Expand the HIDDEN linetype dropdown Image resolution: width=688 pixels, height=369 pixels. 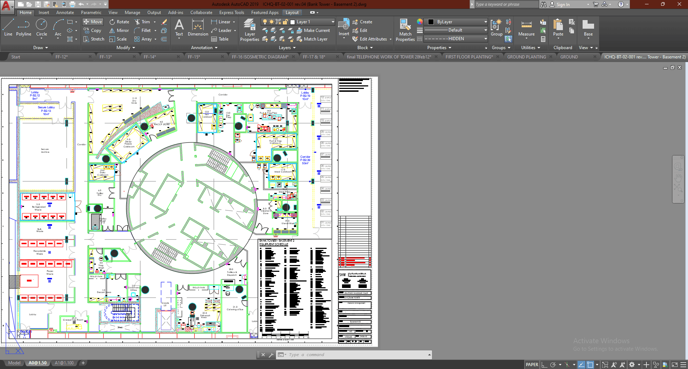(456, 39)
